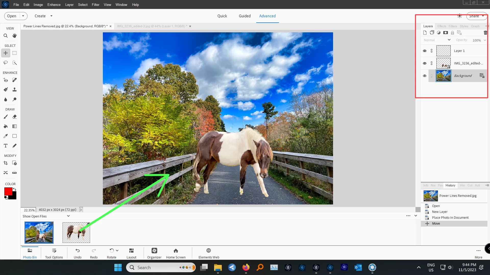The width and height of the screenshot is (490, 275).
Task: Select the Eraser tool
Action: point(15,117)
